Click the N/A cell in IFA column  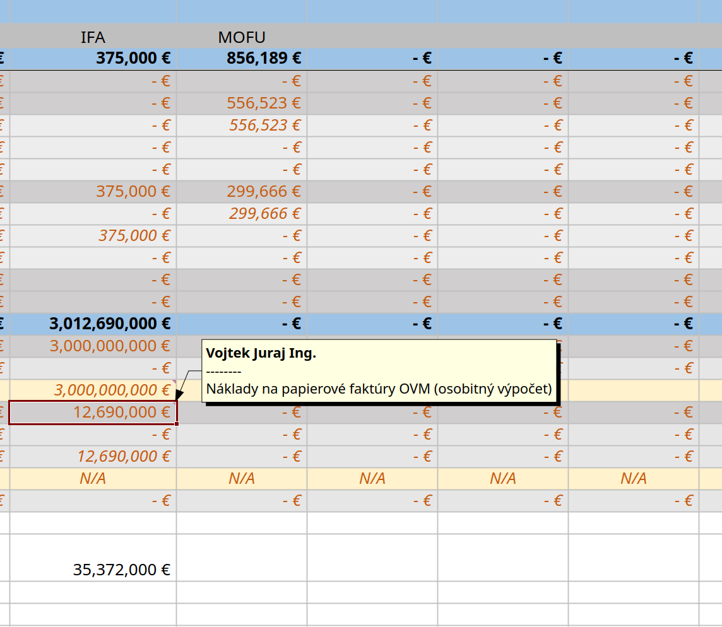(93, 478)
